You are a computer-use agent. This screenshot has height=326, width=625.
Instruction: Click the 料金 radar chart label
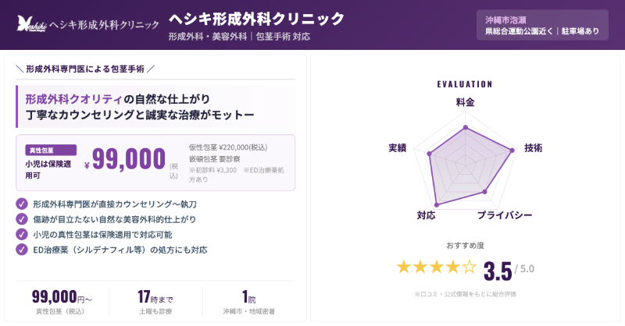point(465,102)
